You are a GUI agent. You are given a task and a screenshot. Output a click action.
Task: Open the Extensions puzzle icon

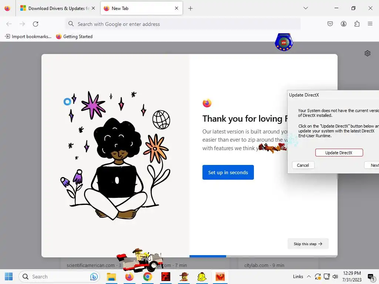click(357, 24)
